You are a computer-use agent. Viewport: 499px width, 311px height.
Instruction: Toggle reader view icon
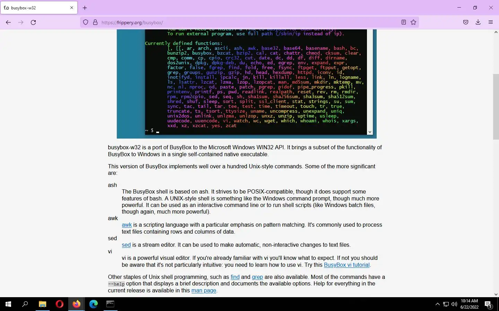(x=404, y=22)
